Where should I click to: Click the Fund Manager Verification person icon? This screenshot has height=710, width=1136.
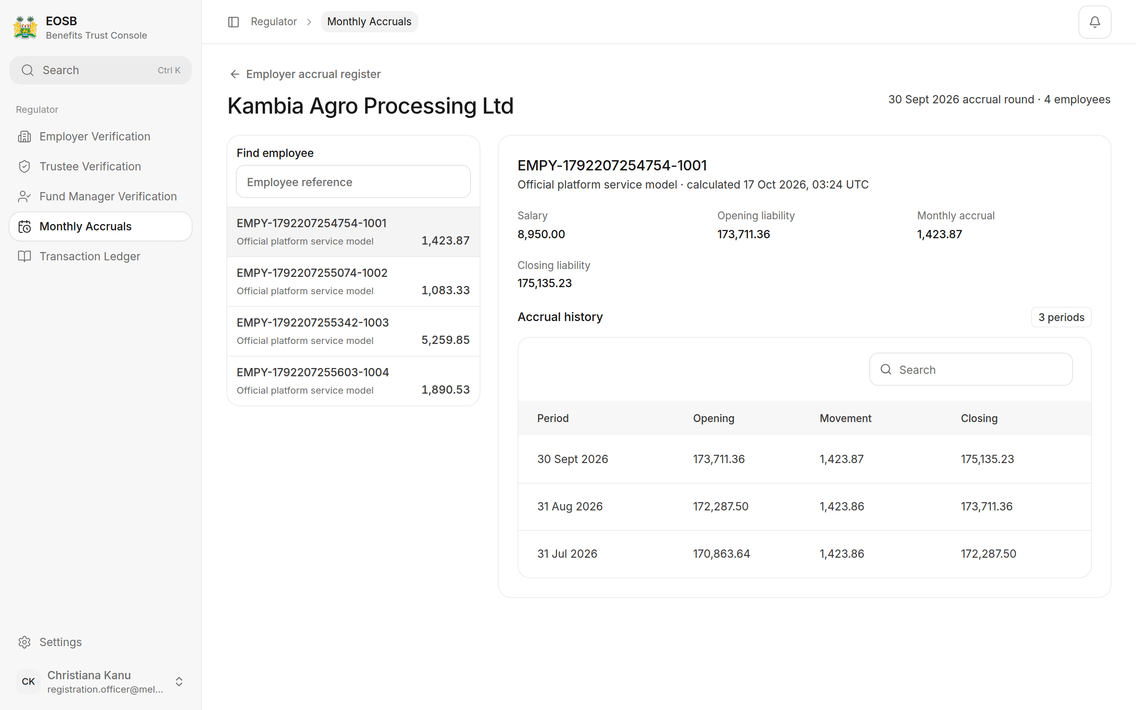[24, 197]
